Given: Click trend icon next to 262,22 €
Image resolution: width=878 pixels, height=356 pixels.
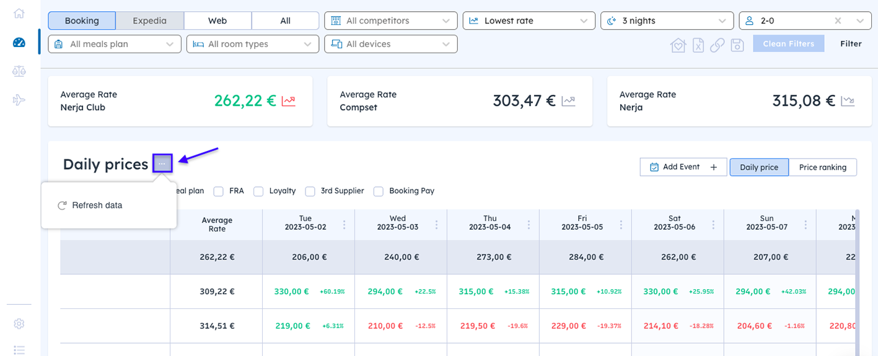Looking at the screenshot, I should pos(289,101).
